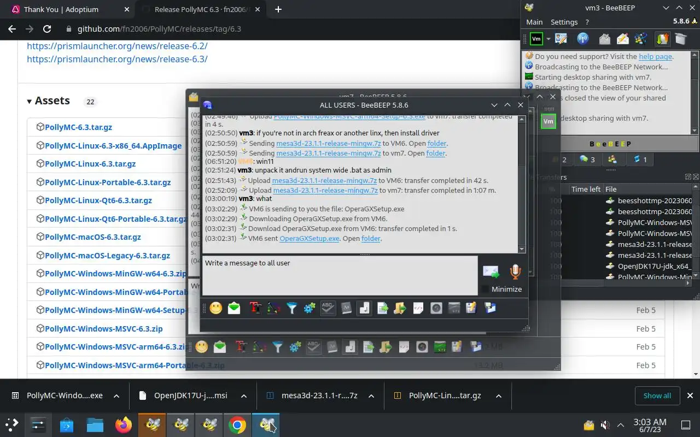
Task: Toggle the file transfers panel button in BeeBEEP
Action: (662, 39)
